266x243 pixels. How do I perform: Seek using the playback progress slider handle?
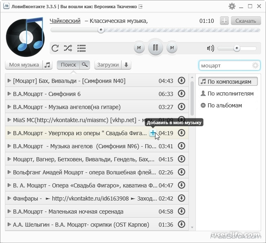(101, 30)
